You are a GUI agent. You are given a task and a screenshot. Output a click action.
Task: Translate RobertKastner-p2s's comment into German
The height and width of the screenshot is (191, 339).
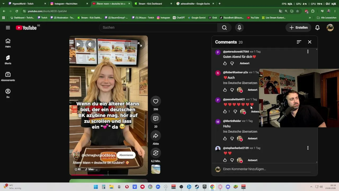pos(240,83)
